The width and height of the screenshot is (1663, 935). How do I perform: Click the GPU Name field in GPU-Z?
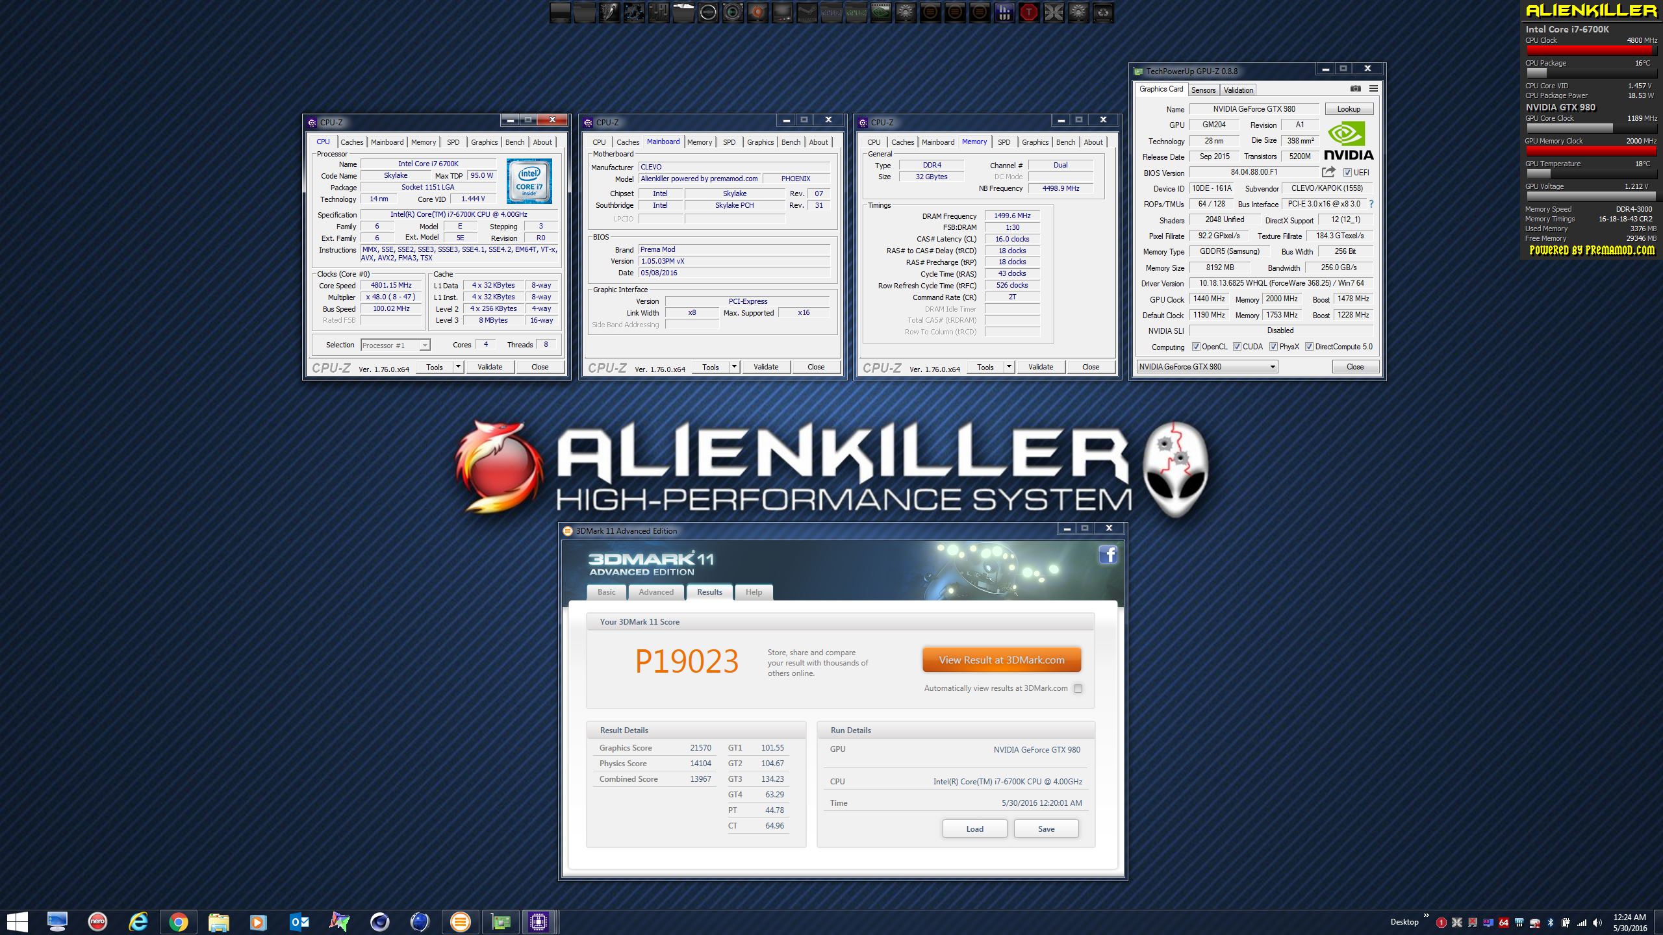tap(1254, 109)
